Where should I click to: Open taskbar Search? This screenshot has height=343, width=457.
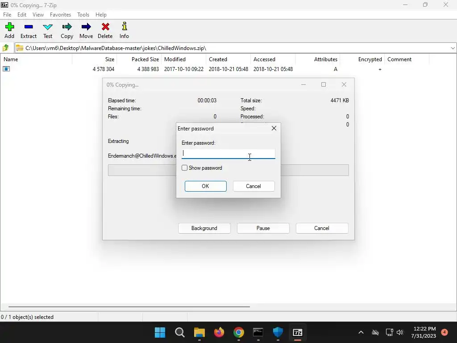[x=179, y=332]
